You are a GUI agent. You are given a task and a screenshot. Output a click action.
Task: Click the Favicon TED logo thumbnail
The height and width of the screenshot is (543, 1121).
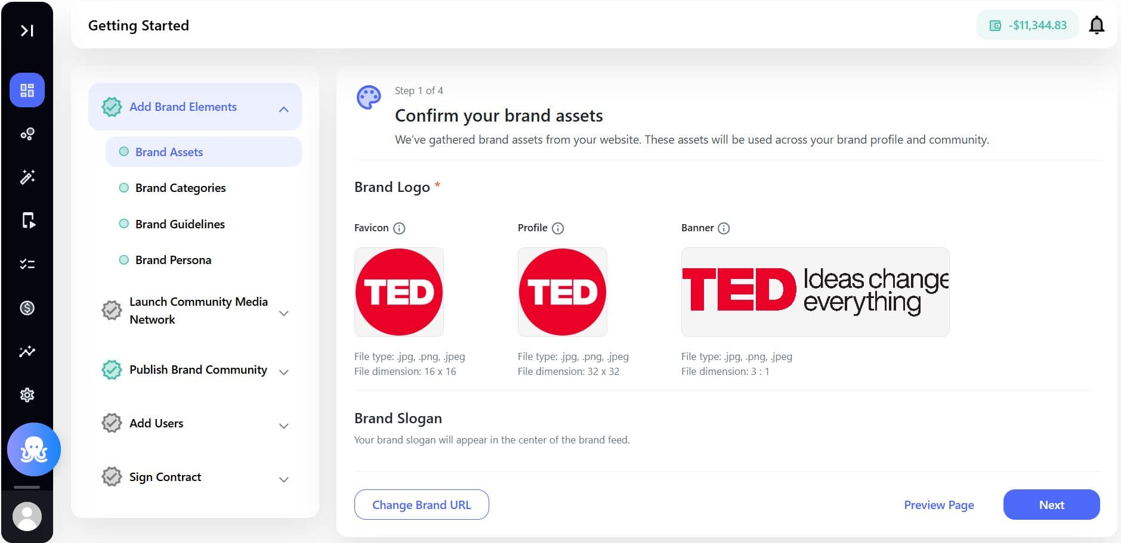pyautogui.click(x=399, y=292)
